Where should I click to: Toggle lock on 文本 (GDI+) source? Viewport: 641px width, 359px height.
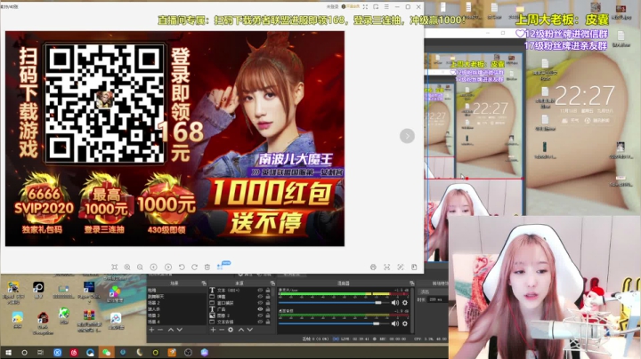click(x=268, y=291)
